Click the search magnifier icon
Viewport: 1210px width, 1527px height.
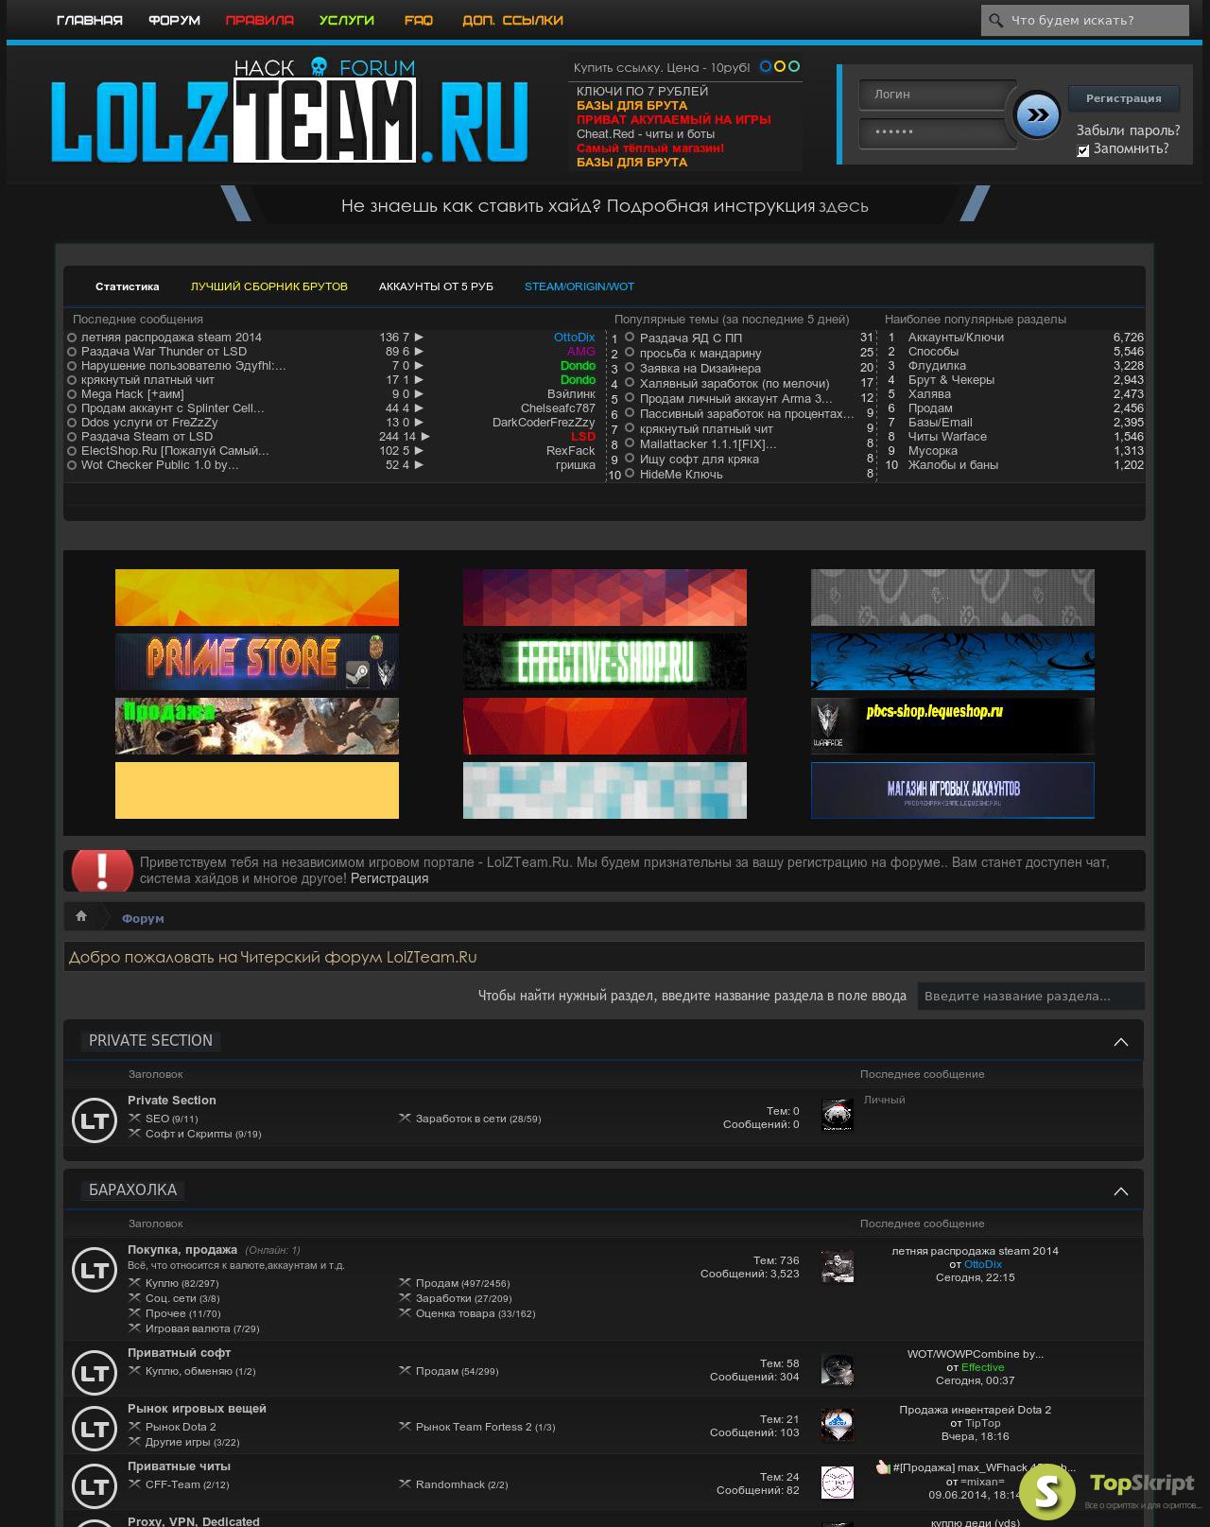(x=995, y=20)
